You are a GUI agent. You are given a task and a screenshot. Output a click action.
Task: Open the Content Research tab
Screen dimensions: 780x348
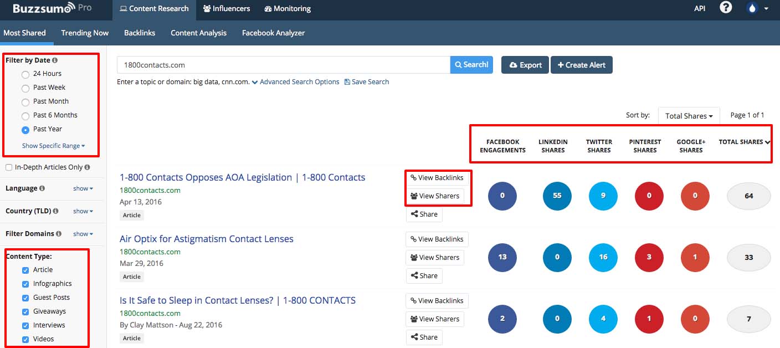tap(154, 9)
